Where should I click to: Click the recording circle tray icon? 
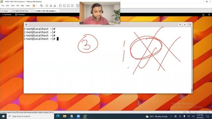[x=176, y=116]
